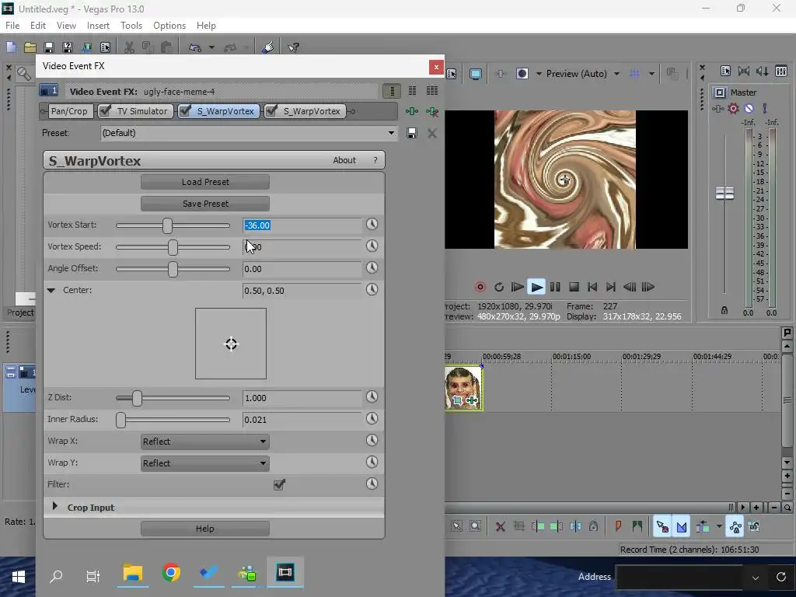
Task: Open the Insert menu
Action: [98, 26]
